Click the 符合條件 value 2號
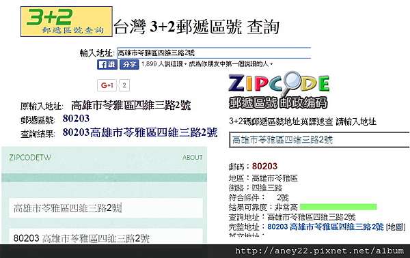Image resolution: width=410 pixels, height=258 pixels. tap(283, 197)
